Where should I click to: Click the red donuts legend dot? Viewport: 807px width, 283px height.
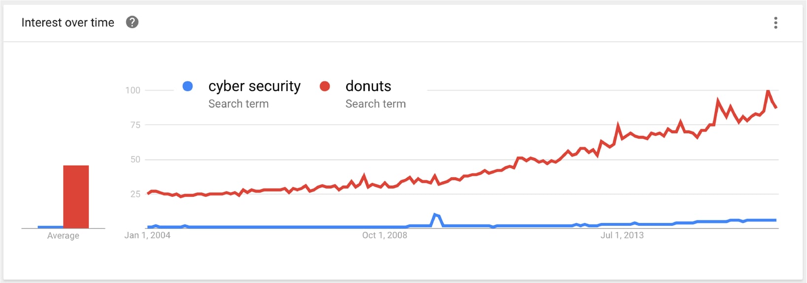coord(325,86)
